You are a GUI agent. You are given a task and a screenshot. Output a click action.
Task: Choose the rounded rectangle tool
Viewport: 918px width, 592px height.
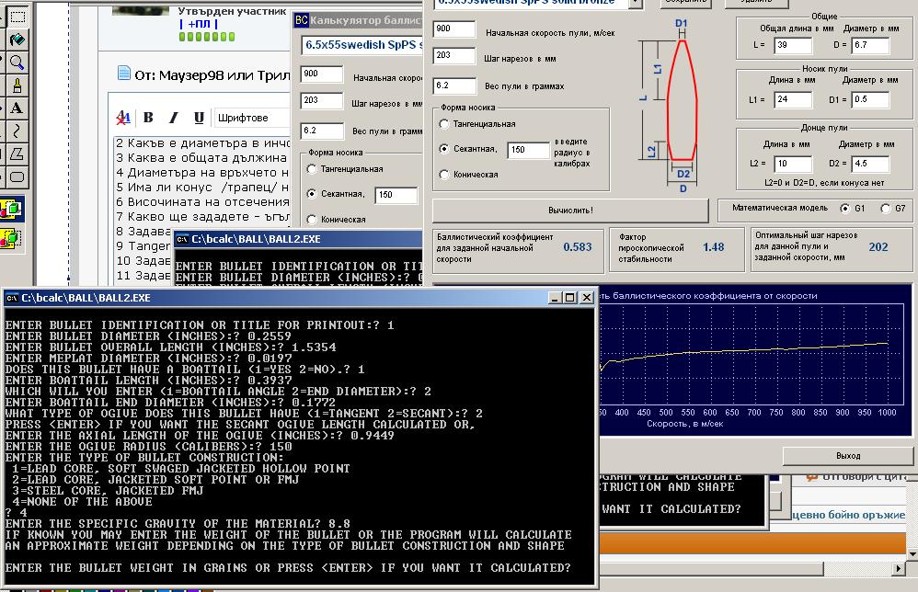[x=16, y=177]
